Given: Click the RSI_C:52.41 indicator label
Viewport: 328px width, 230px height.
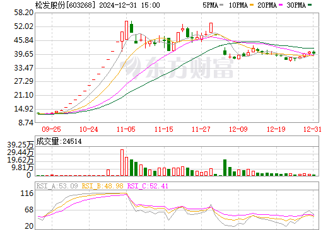Looking at the screenshot, I should point(148,186).
